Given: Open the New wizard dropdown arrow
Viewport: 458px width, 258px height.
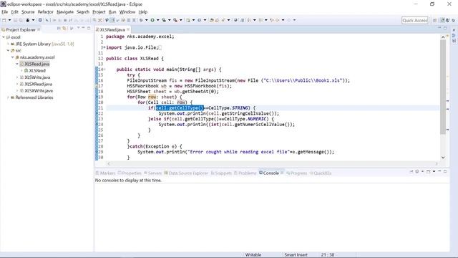Looking at the screenshot, I should (9, 20).
